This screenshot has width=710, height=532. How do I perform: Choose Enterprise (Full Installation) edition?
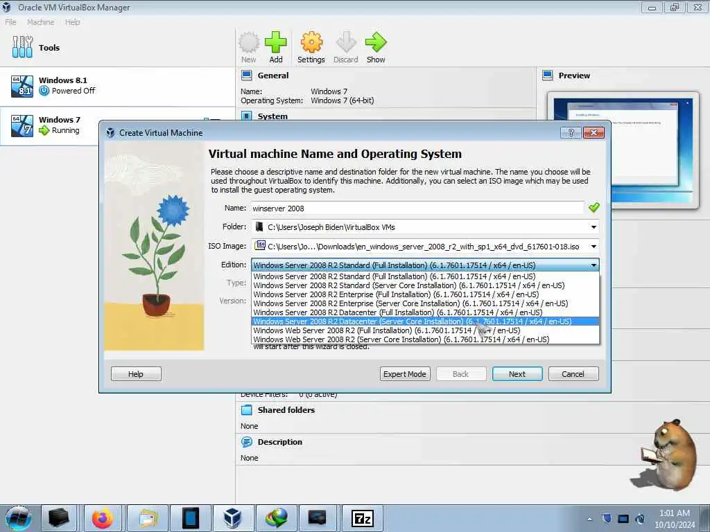(x=425, y=294)
